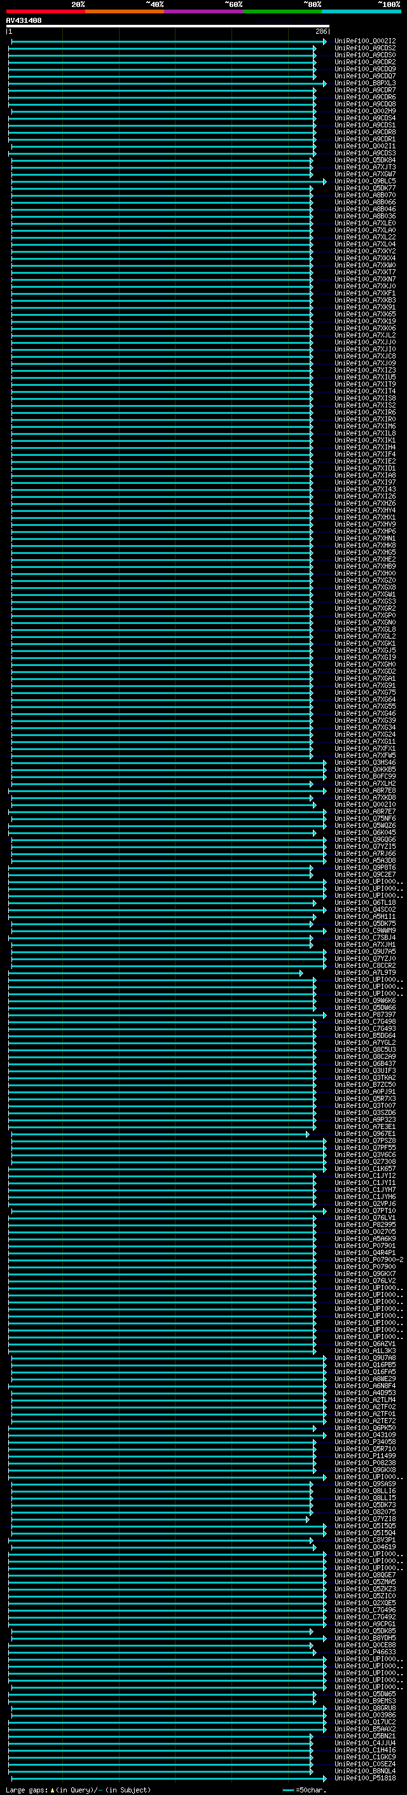Select hit label UniRef100_A5A3D8
Screen dimensions: 407x1795
(365, 861)
